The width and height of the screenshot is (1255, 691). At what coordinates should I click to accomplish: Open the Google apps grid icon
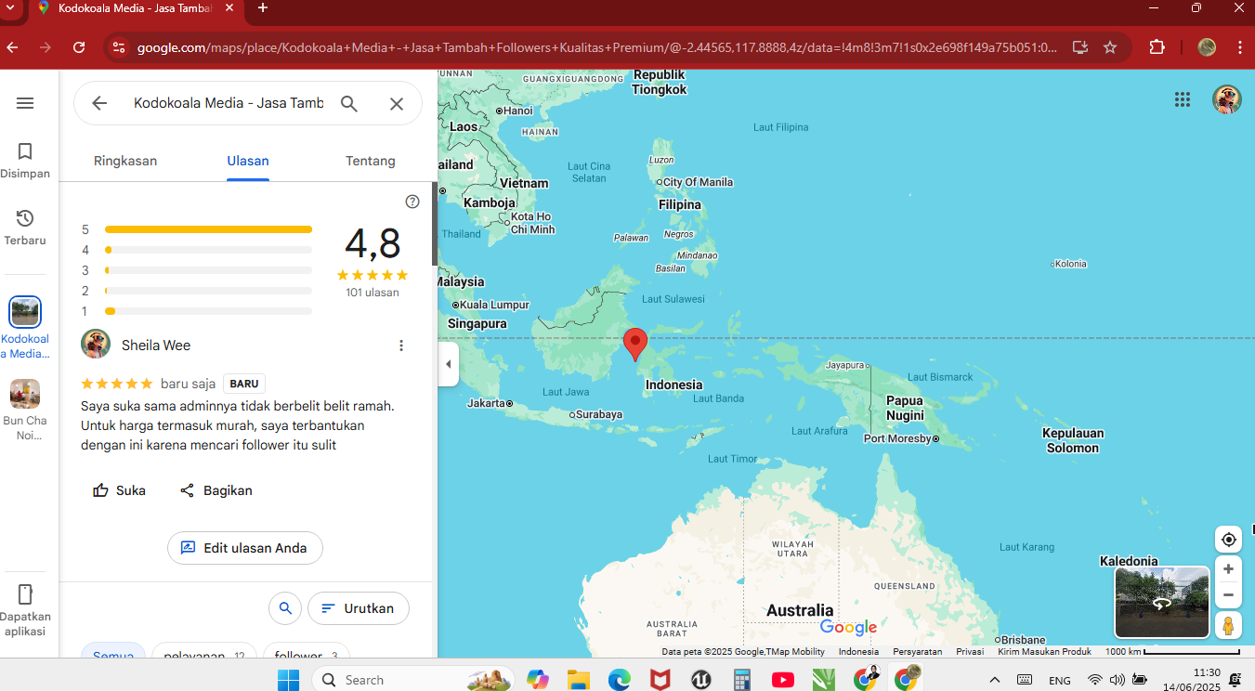pos(1182,99)
